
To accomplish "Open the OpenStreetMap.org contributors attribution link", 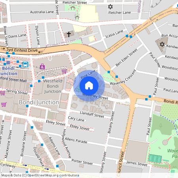I will (x=53, y=175).
